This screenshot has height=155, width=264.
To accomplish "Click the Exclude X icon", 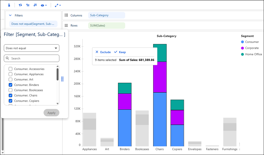I will click(x=97, y=52).
